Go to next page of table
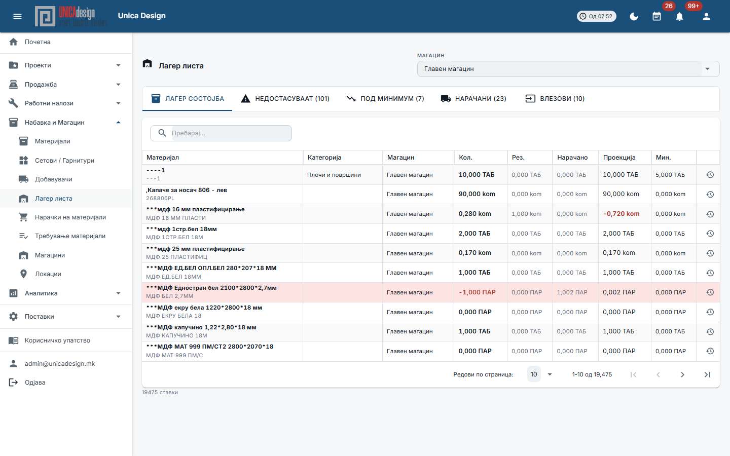 pos(682,374)
